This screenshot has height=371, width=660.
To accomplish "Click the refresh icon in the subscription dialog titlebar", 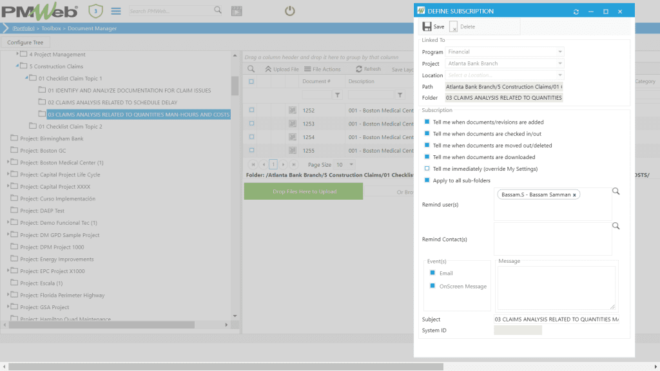I will coord(576,11).
